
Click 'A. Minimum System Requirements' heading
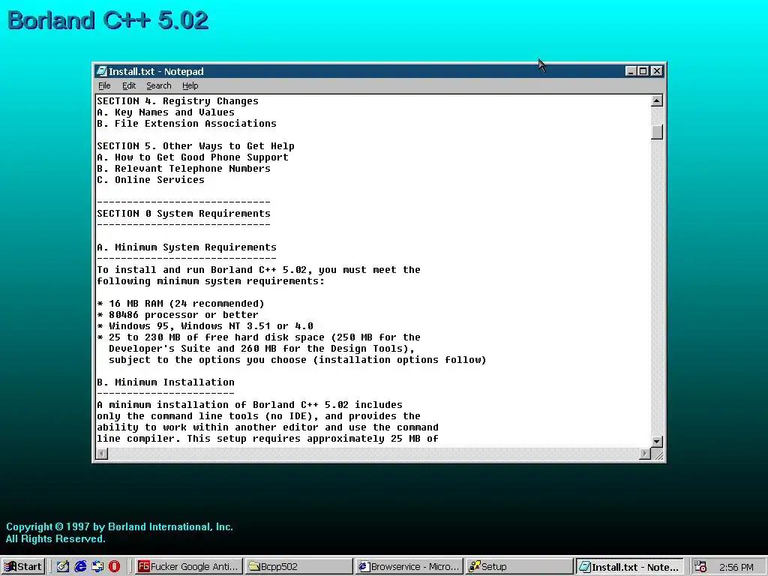187,247
